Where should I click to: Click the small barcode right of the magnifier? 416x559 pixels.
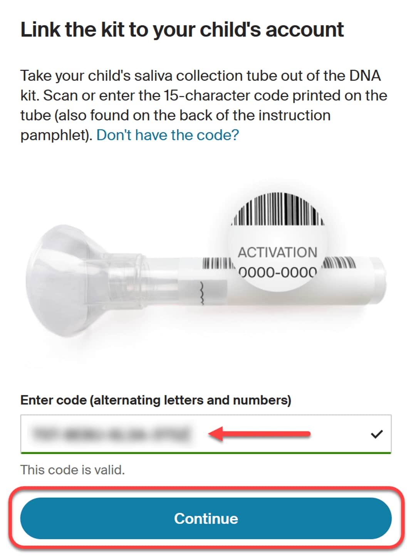click(x=339, y=263)
